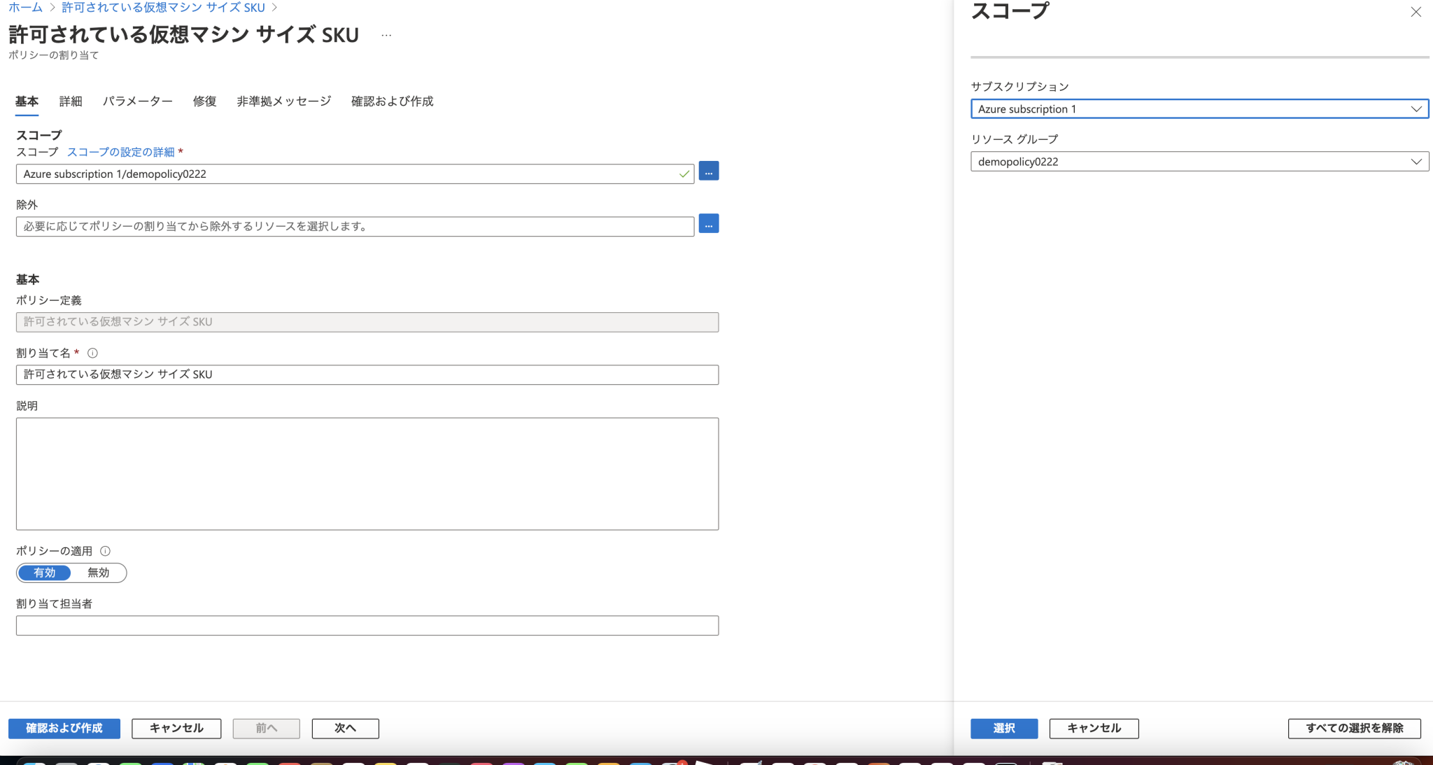Click info icon beside ポリシーの適用
Image resolution: width=1433 pixels, height=765 pixels.
105,552
